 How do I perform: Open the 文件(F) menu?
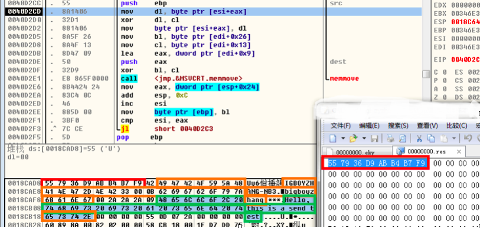pyautogui.click(x=341, y=125)
